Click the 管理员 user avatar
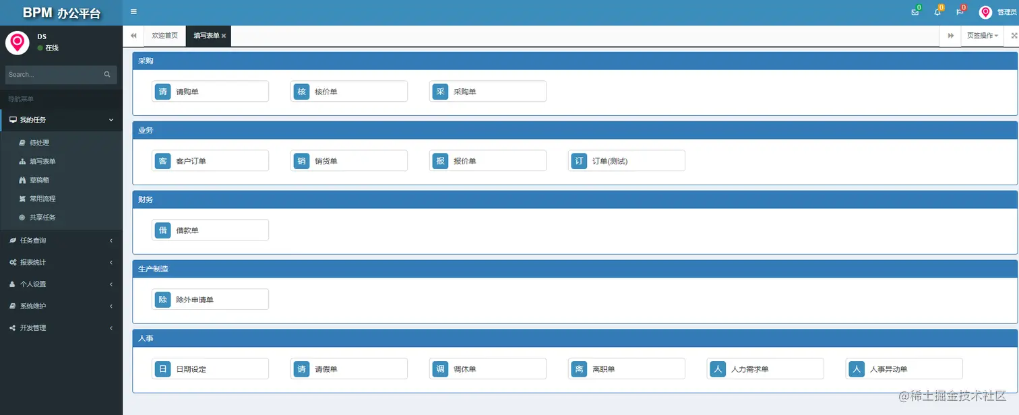 [985, 12]
